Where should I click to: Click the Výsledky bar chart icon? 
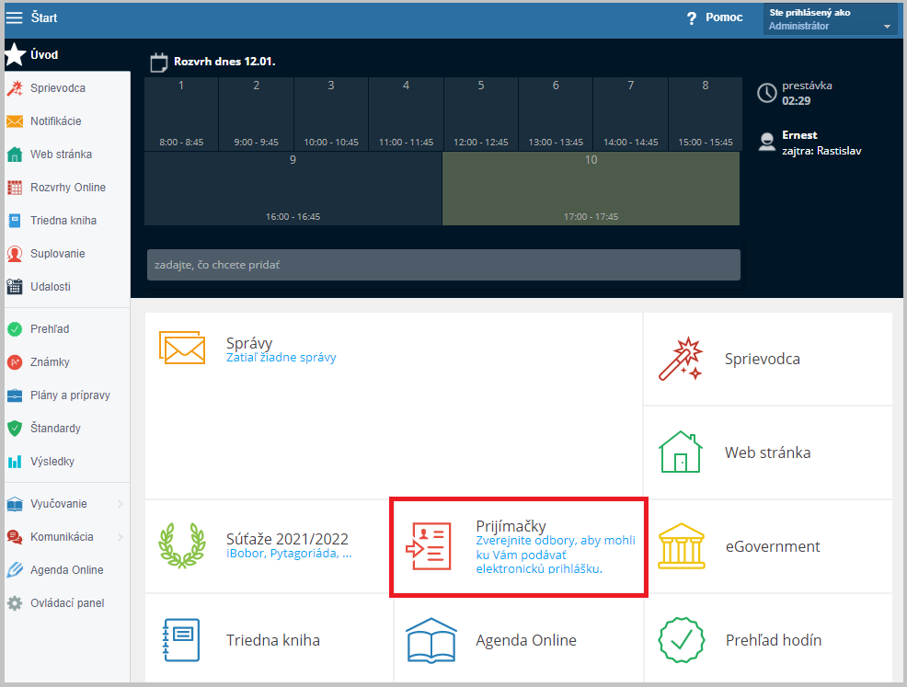15,462
